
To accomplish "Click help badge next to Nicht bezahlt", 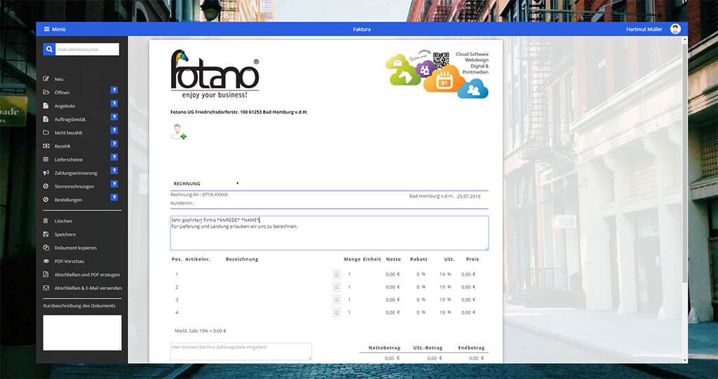I will [x=114, y=130].
